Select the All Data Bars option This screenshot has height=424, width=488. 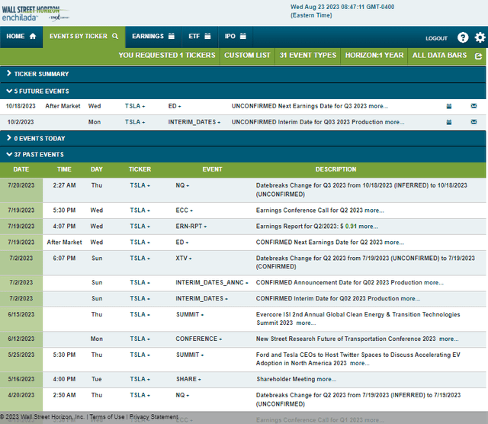click(x=439, y=56)
